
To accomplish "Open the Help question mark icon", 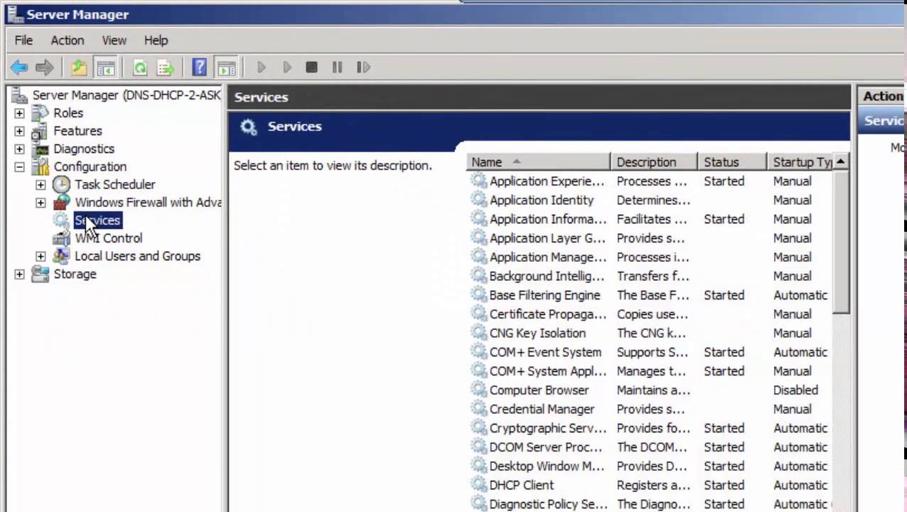I will (200, 68).
